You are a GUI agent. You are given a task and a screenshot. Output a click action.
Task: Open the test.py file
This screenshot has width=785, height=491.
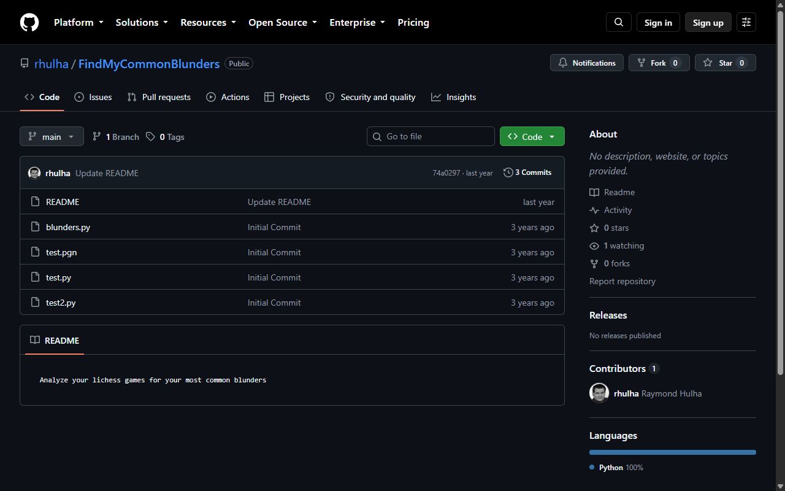(58, 277)
